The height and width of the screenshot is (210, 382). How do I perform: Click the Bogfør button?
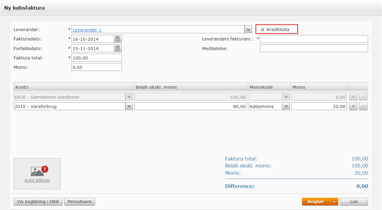click(x=316, y=202)
